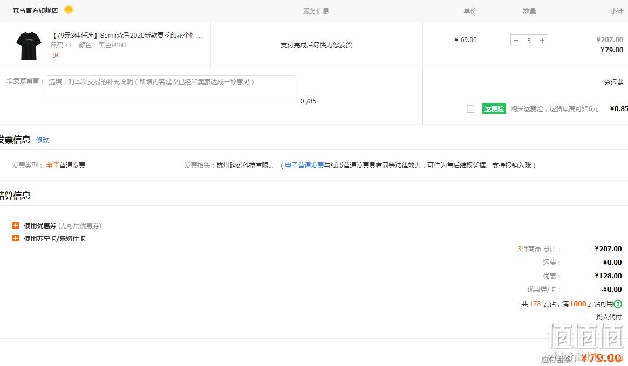Click the 优惠 discount amount -¥128.00
The image size is (628, 366).
pos(607,276)
